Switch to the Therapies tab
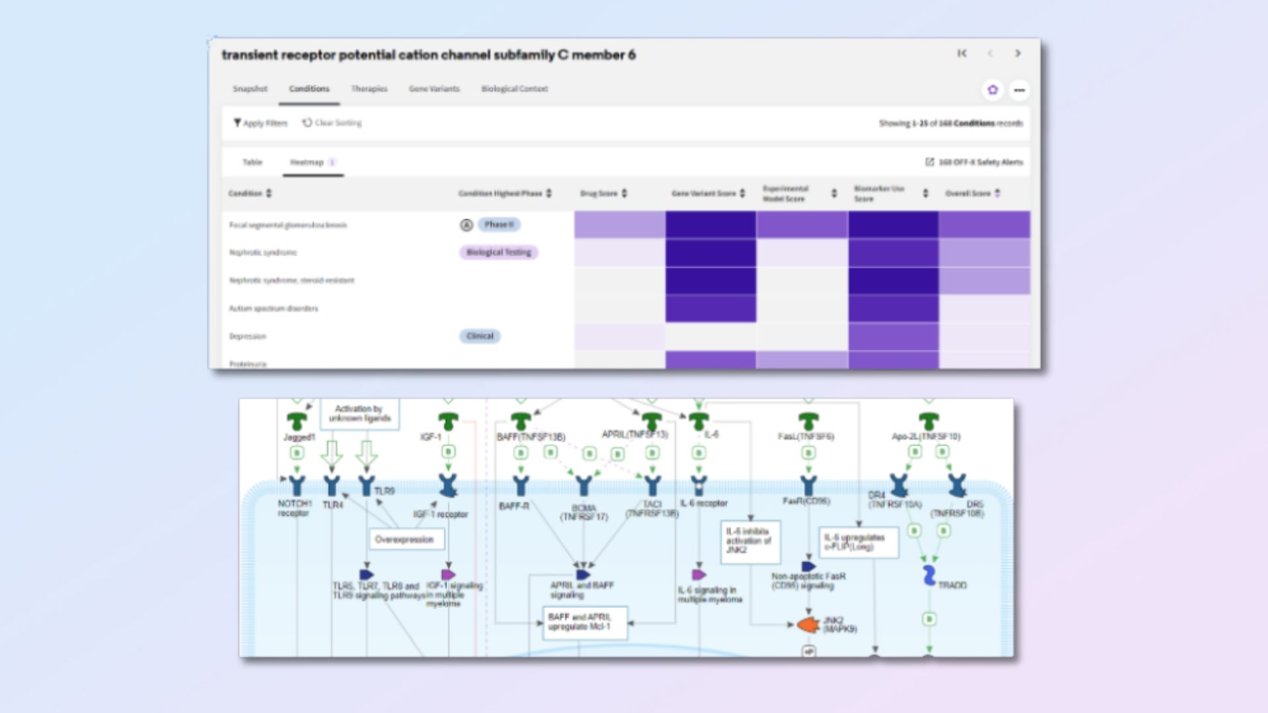Screen dimensions: 1268x713 pyautogui.click(x=369, y=88)
